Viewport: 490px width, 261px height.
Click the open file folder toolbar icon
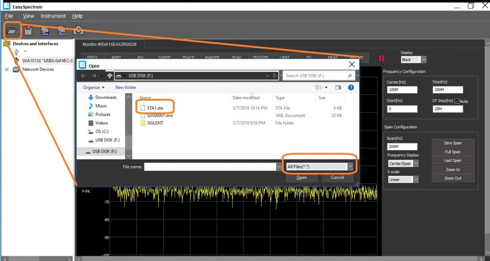12,31
